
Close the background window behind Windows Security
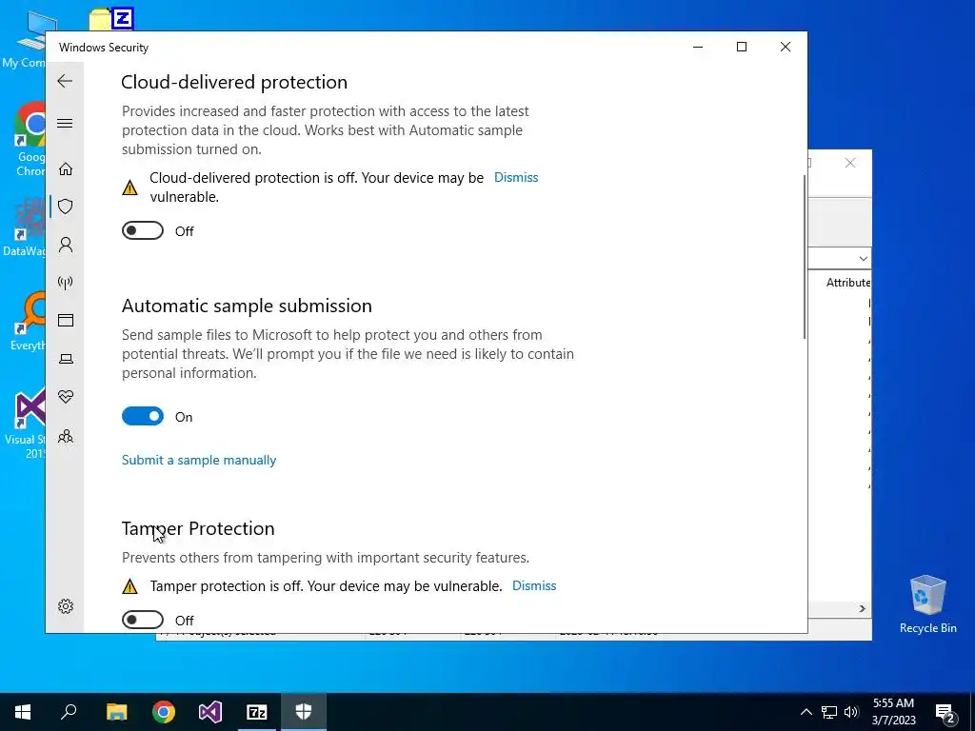850,163
